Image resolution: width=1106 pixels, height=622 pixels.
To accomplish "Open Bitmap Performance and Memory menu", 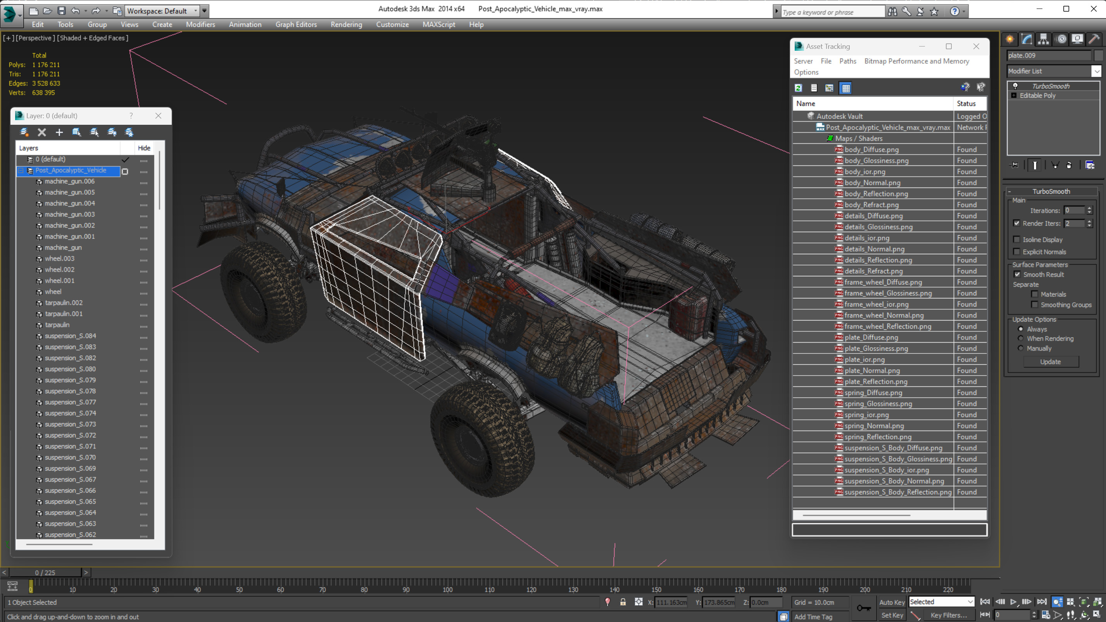I will [x=917, y=61].
